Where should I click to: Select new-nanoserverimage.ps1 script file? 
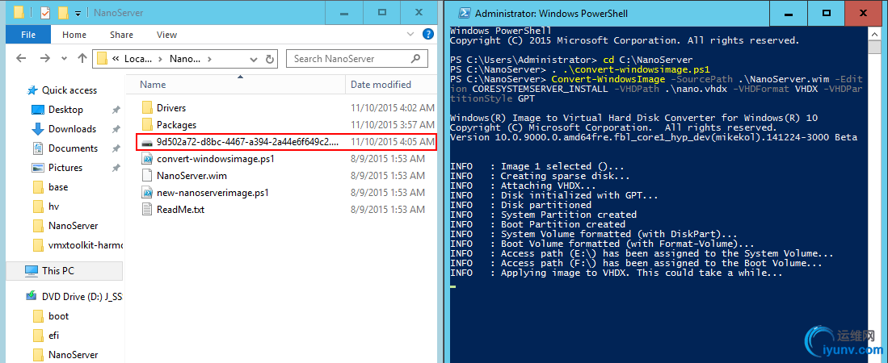213,193
